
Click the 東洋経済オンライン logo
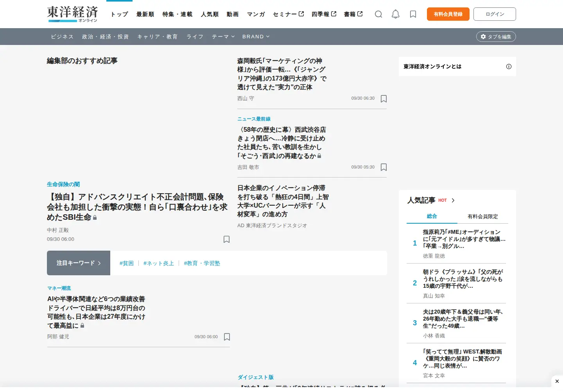tap(72, 14)
